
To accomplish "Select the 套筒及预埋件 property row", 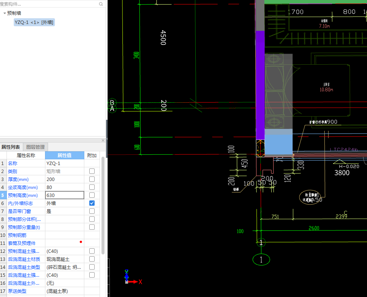I will pyautogui.click(x=50, y=243).
